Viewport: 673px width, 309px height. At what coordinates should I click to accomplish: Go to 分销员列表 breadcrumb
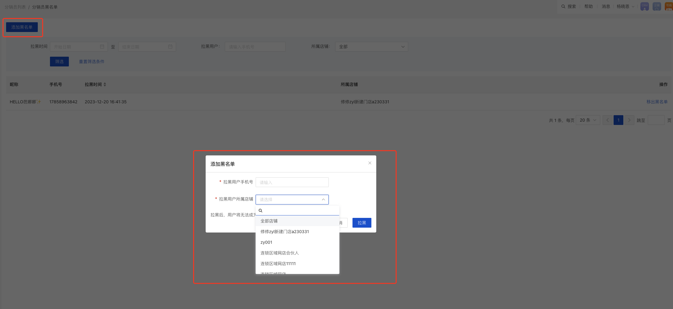[15, 7]
